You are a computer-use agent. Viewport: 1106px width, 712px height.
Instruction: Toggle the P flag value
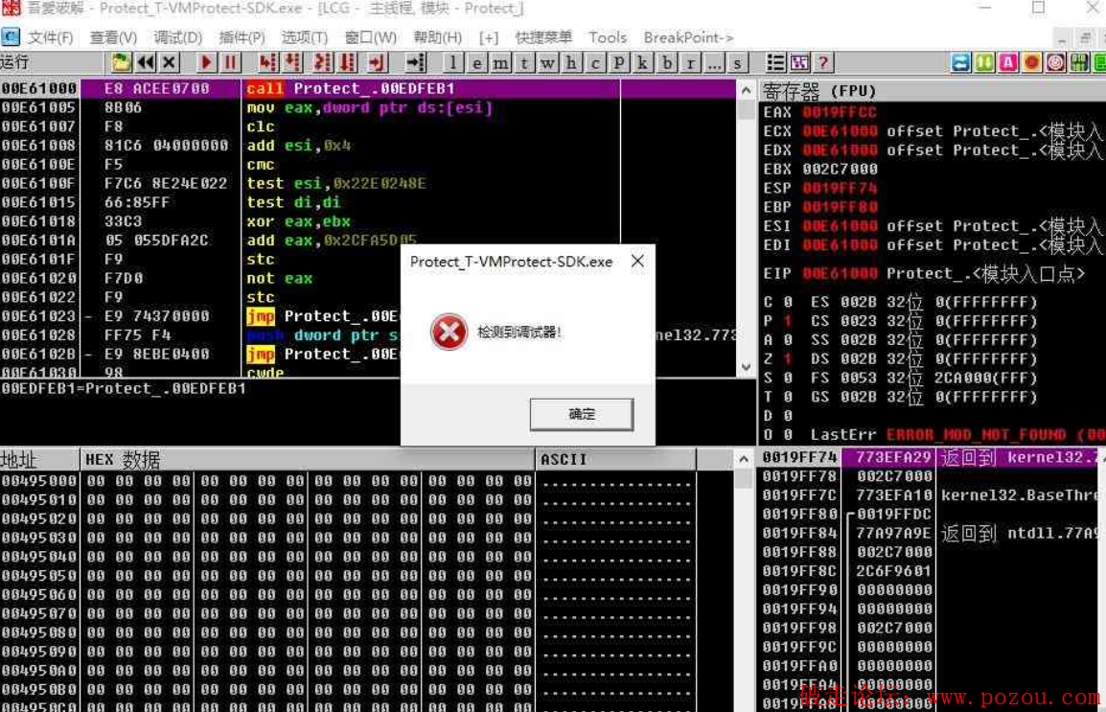[x=788, y=321]
